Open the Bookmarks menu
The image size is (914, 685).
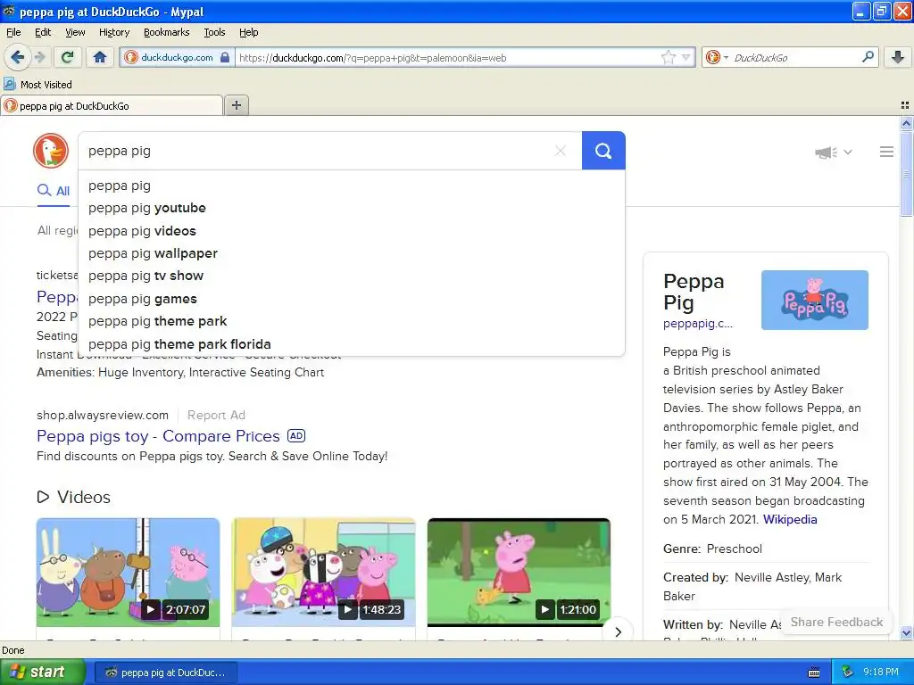[x=166, y=32]
